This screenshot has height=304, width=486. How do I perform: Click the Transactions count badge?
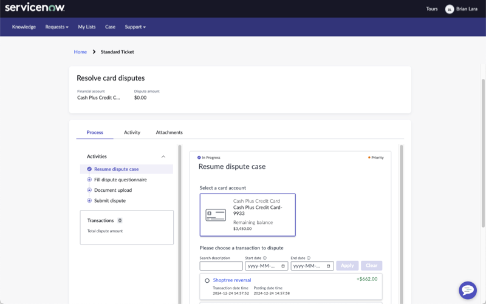[120, 220]
